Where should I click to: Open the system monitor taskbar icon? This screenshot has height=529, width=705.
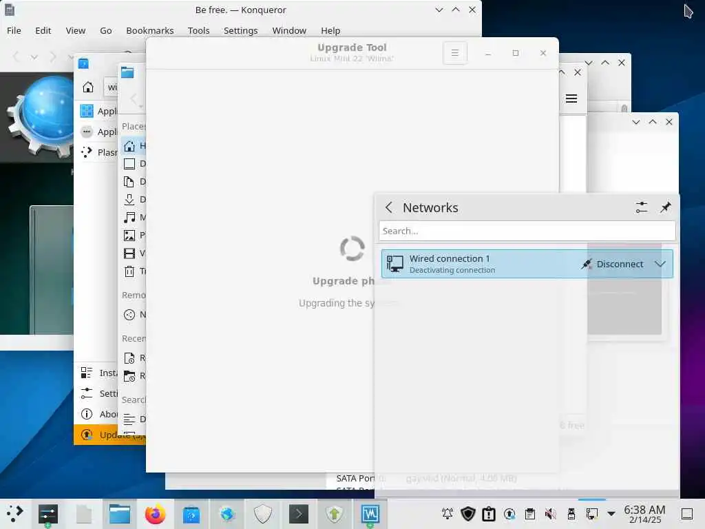(370, 514)
